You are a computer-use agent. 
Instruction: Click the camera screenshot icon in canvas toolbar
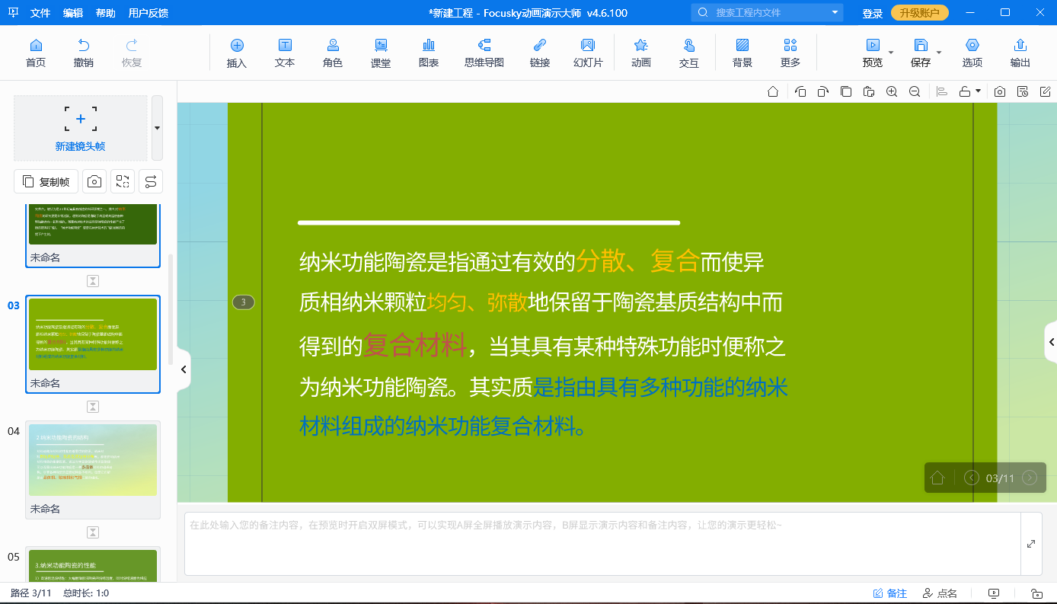1000,91
